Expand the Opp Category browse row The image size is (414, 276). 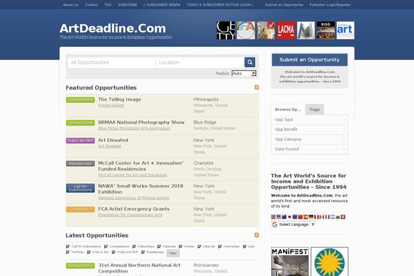pyautogui.click(x=309, y=139)
